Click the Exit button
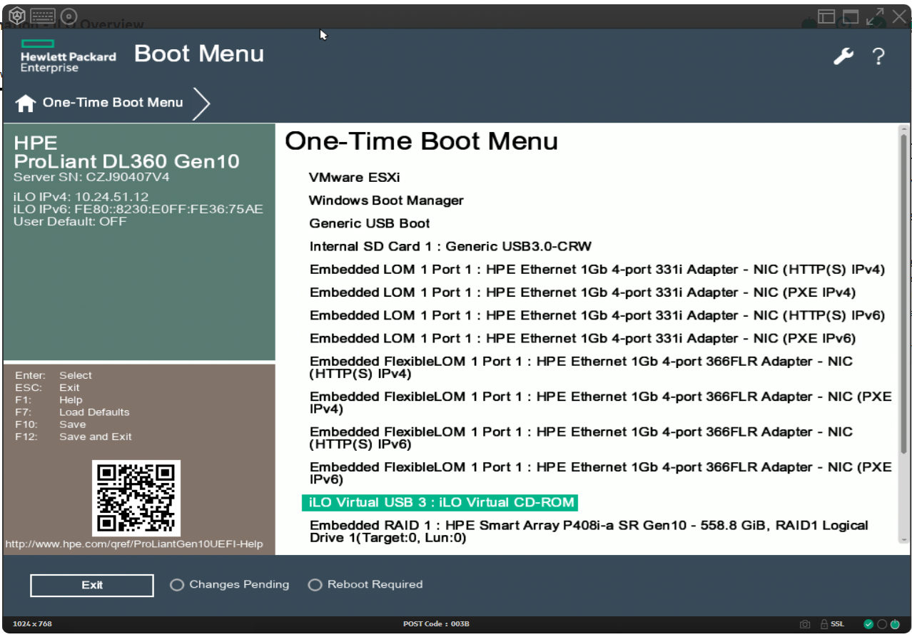Image resolution: width=912 pixels, height=637 pixels. tap(92, 586)
